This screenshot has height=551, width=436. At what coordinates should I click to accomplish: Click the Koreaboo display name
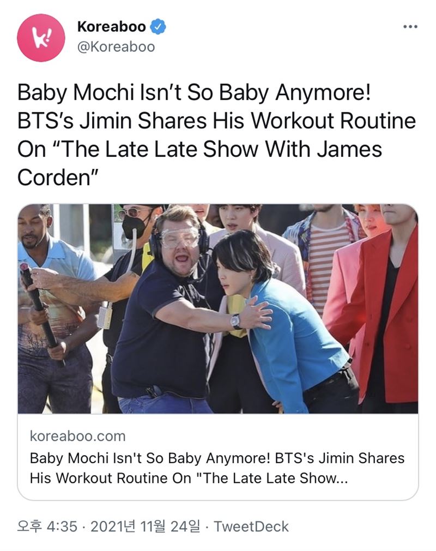coord(111,27)
